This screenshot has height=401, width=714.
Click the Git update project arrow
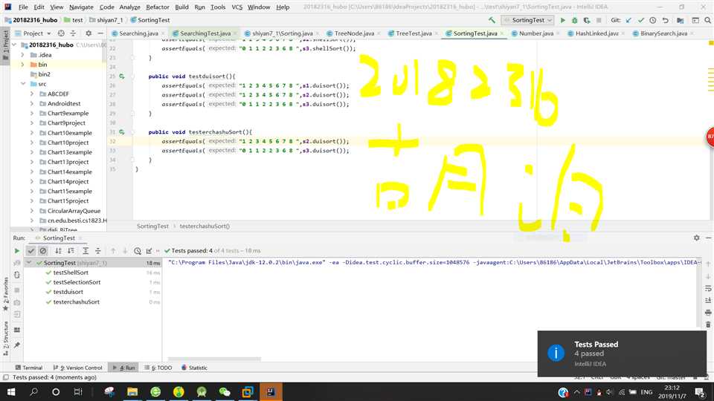(x=629, y=20)
